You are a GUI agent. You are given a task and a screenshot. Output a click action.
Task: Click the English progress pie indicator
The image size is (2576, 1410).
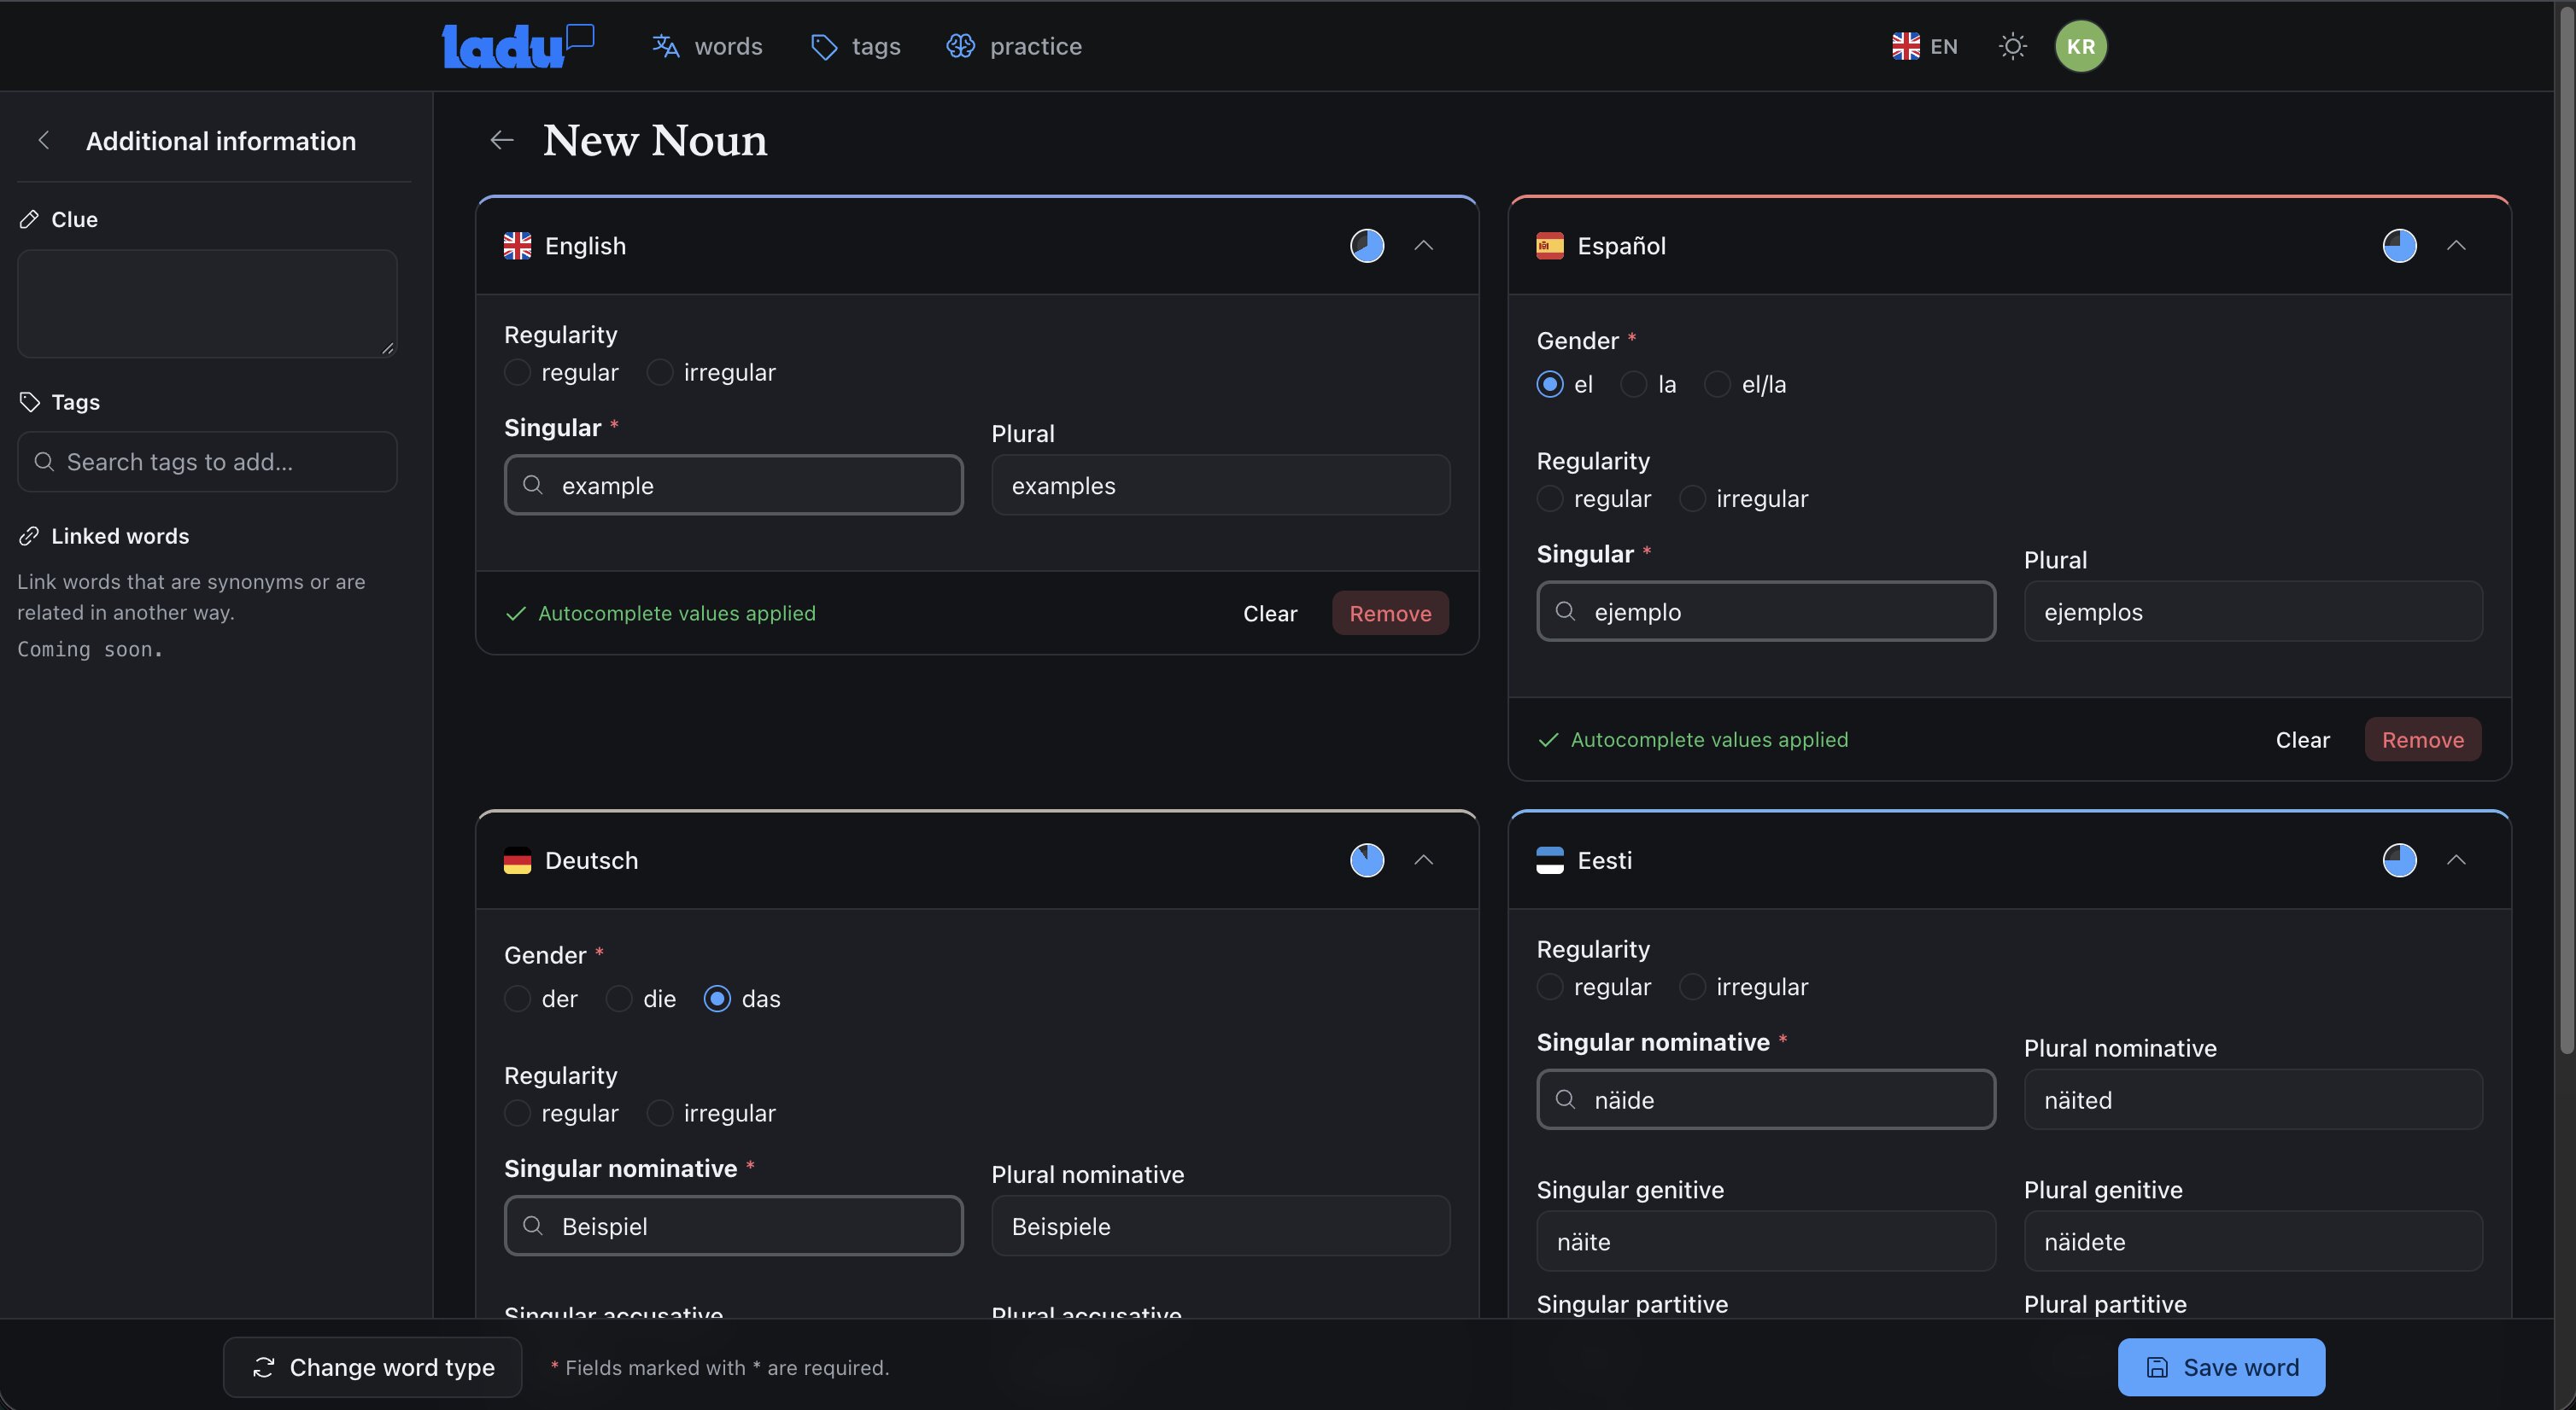(1367, 246)
